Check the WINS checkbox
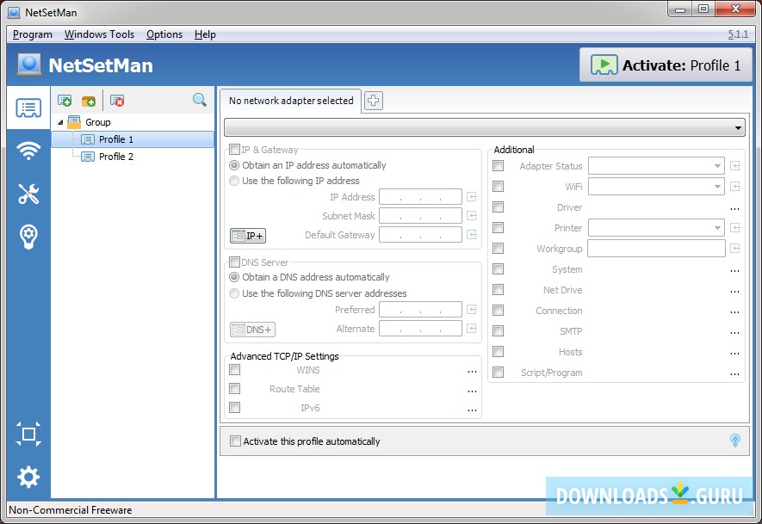This screenshot has width=762, height=524. 235,370
